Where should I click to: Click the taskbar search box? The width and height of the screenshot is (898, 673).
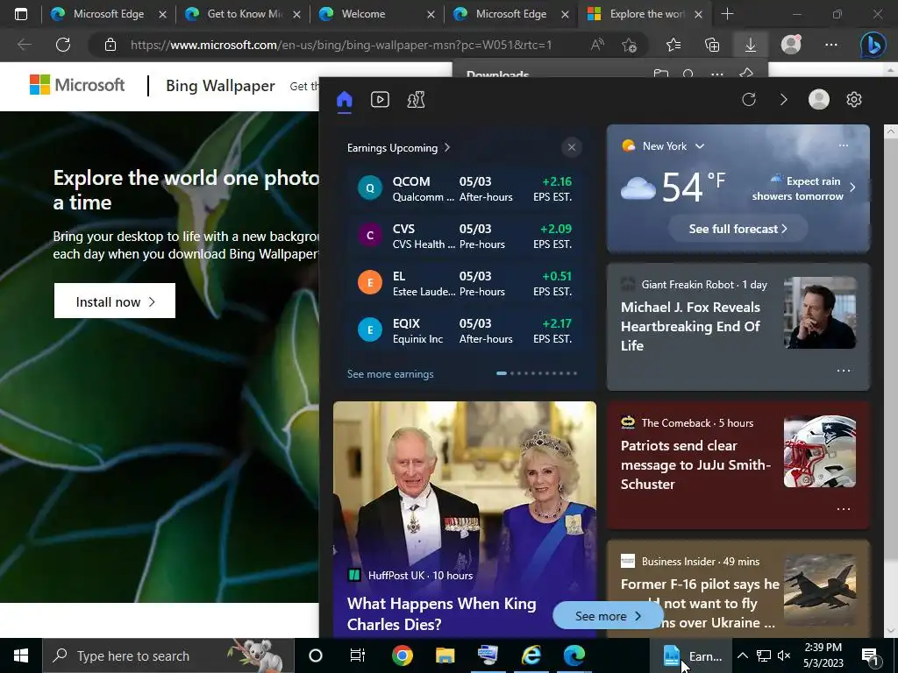click(x=168, y=655)
